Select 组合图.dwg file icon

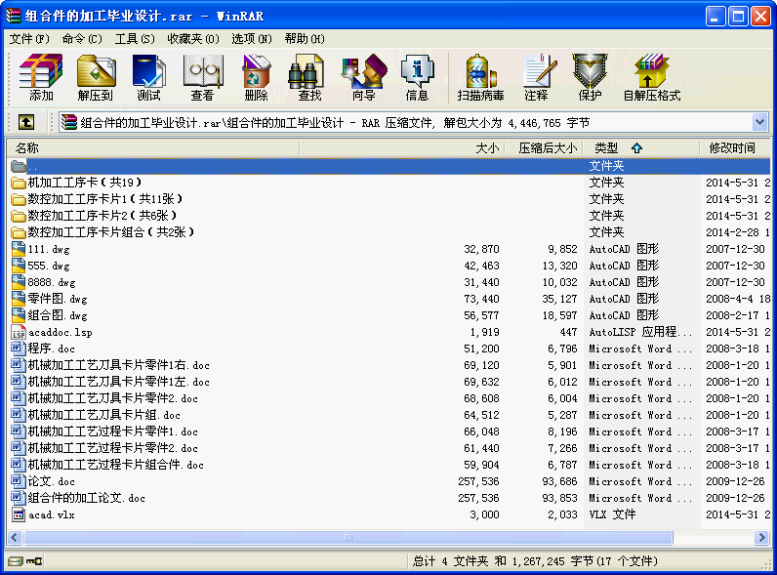click(x=19, y=315)
